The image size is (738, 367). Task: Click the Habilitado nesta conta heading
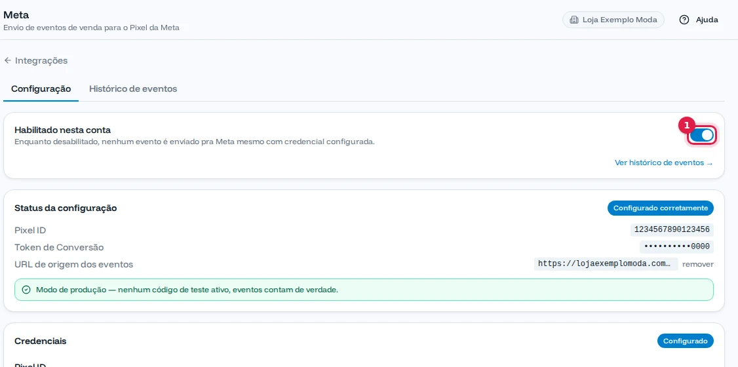63,130
